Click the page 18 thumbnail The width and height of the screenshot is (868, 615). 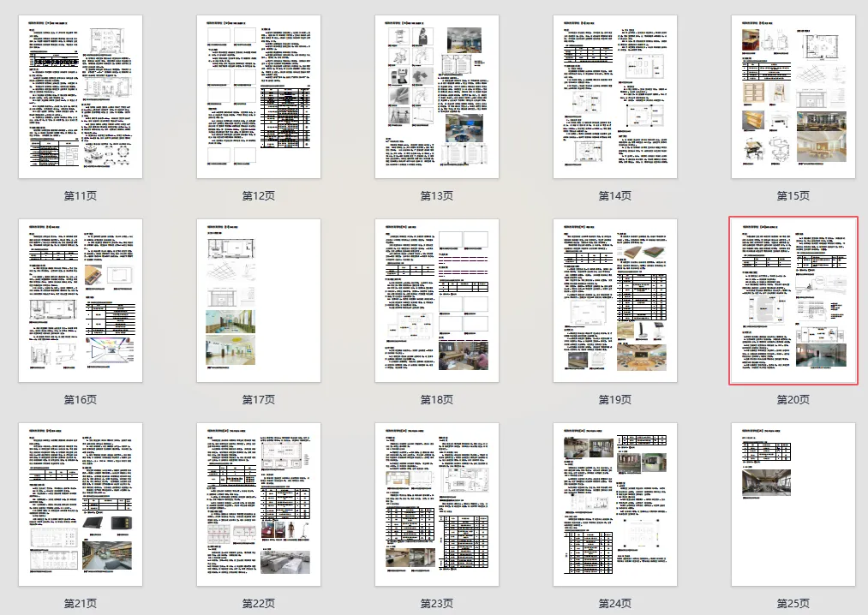436,301
